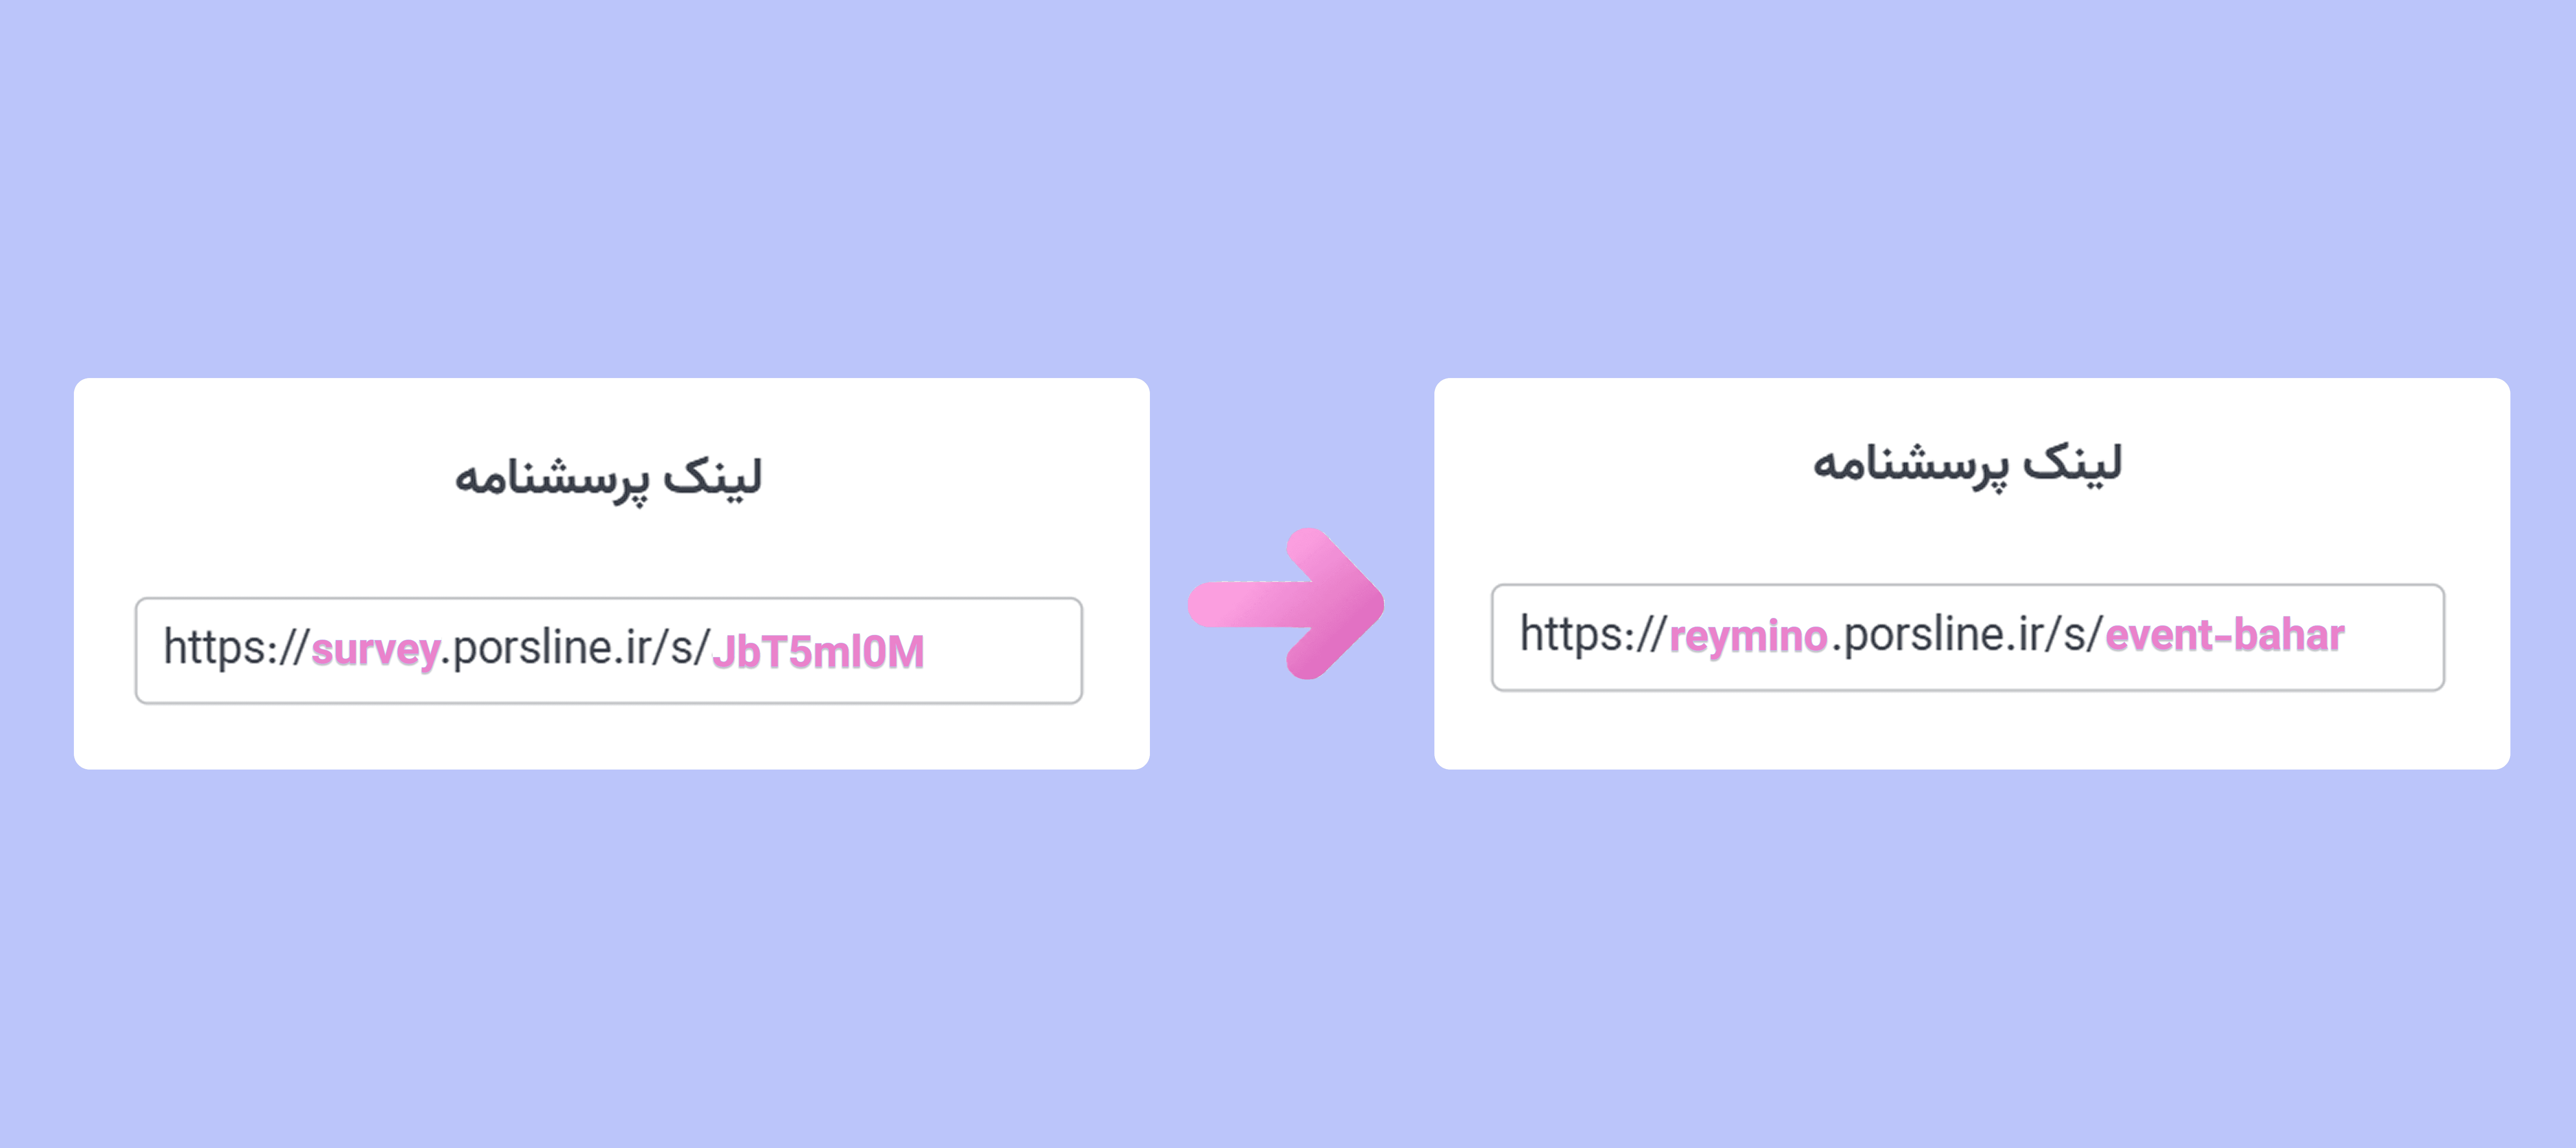Image resolution: width=2576 pixels, height=1148 pixels.
Task: Click the pink right-pointing arrow between cards
Action: pyautogui.click(x=1286, y=604)
